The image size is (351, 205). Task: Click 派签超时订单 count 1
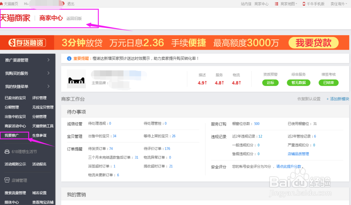point(114,166)
